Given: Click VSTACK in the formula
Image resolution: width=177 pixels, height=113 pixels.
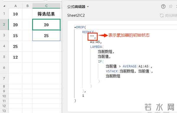Looking at the screenshot, I should click(112, 71).
